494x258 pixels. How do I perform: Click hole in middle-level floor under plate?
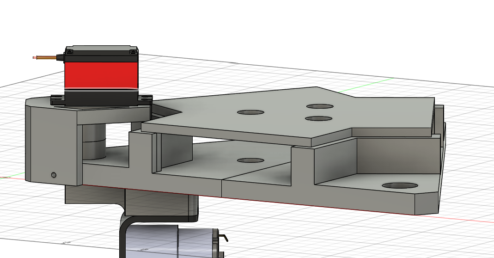click(x=250, y=160)
